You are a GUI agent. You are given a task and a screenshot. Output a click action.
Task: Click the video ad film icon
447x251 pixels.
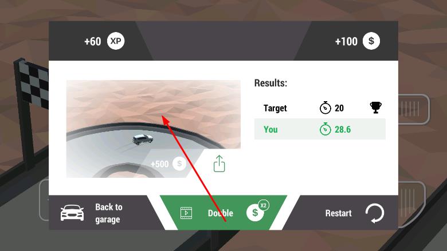click(x=186, y=213)
